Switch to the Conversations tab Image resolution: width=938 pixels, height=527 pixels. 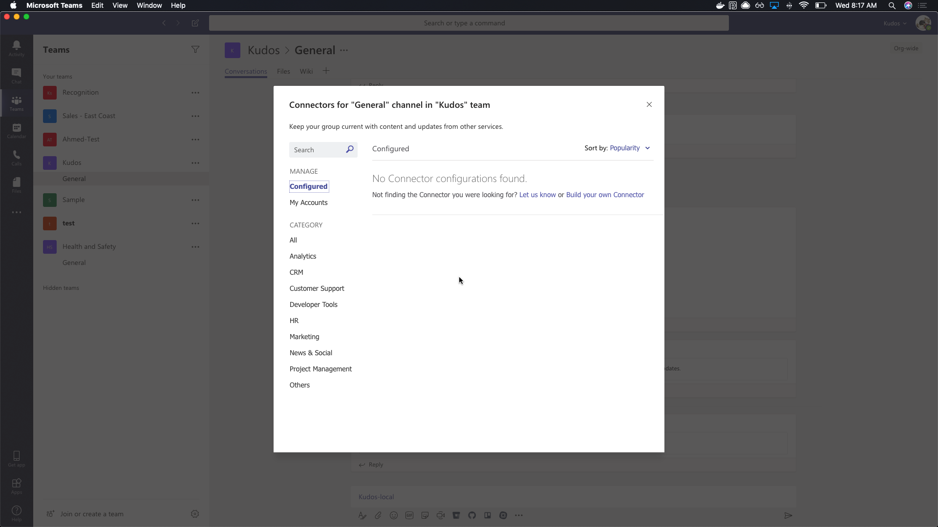[x=246, y=71]
